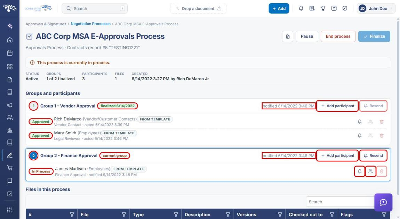Screen dimensions: 400x219
Task: Open the chat assistant floating button
Action: tap(383, 202)
